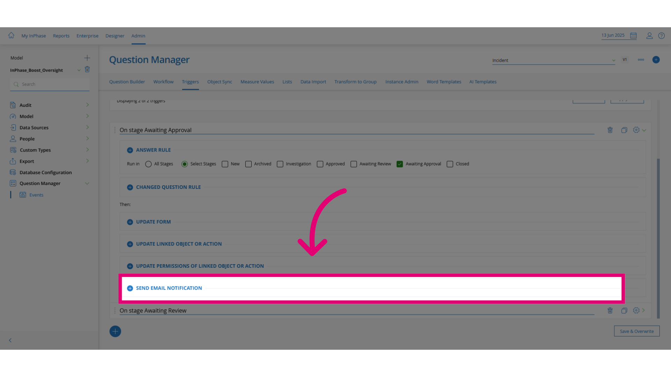671x377 pixels.
Task: Check the Awaiting Review stage checkbox
Action: 354,164
